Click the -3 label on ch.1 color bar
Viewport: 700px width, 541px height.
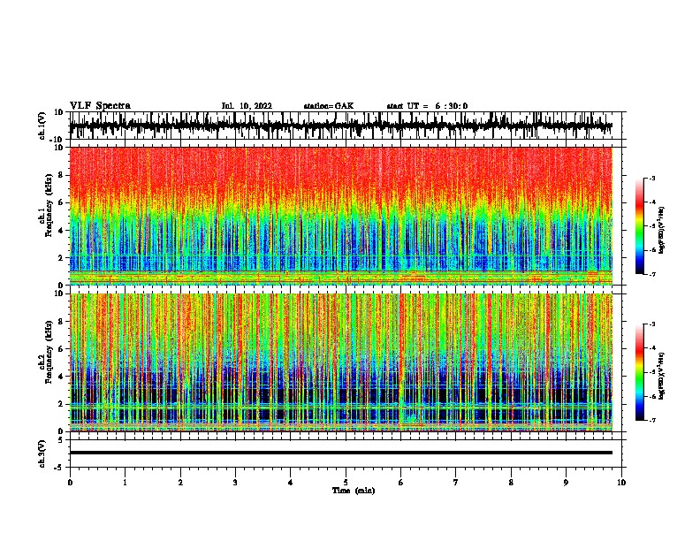(652, 178)
